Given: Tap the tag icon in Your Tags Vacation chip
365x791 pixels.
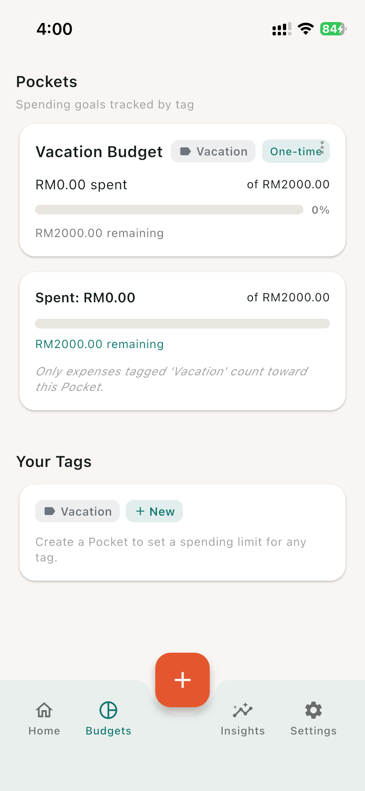Looking at the screenshot, I should (x=50, y=511).
